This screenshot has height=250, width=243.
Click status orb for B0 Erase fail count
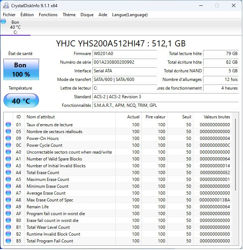click(8, 221)
